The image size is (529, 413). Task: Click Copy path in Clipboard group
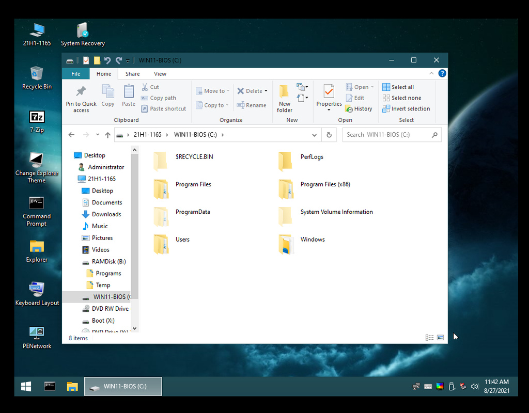(x=159, y=98)
